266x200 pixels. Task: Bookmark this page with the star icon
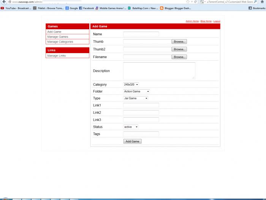pyautogui.click(x=188, y=2)
